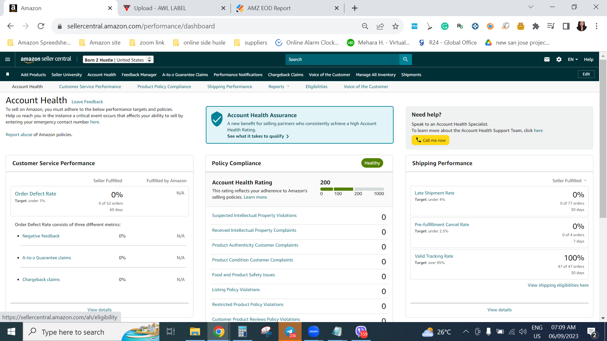
Task: Expand the Born 2 Hustle store selector
Action: (x=118, y=60)
